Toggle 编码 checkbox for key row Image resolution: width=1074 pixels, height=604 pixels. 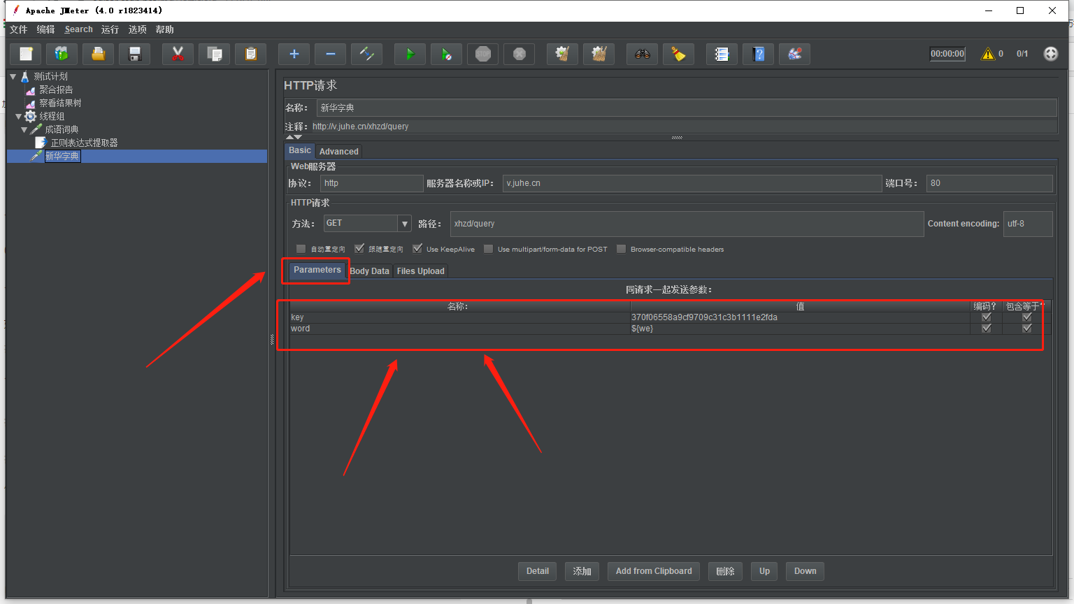(x=986, y=317)
